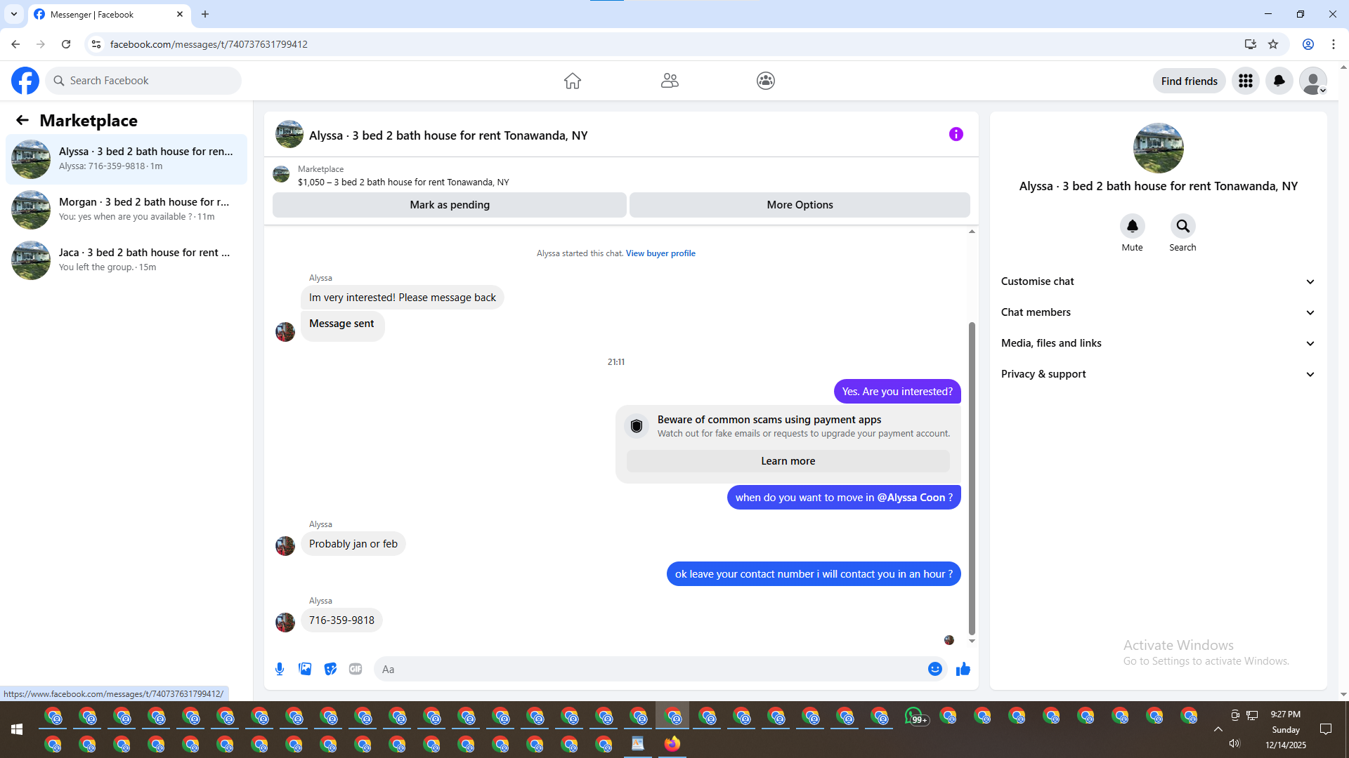Mute the Alyssa conversation
The image size is (1349, 758).
[x=1132, y=226]
